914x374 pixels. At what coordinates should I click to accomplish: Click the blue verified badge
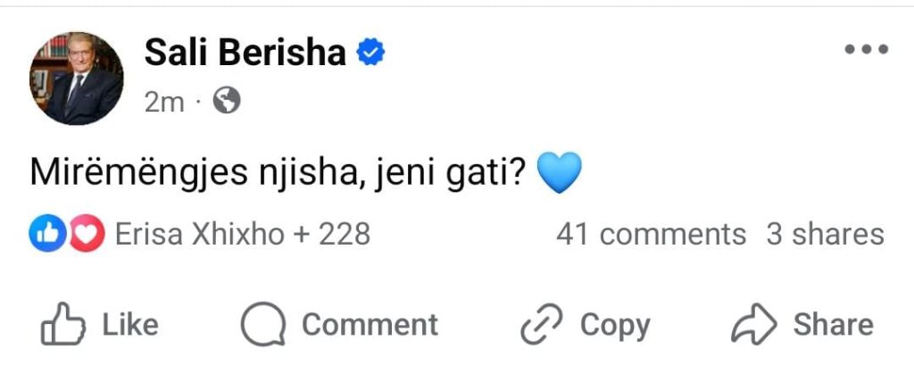tap(370, 54)
